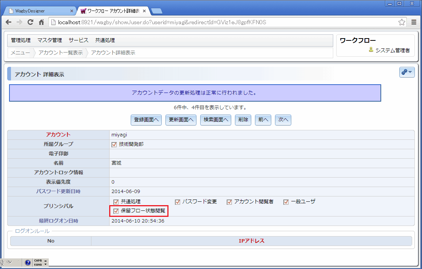This screenshot has width=422, height=269.
Task: Open the Chrome hamburger menu
Action: click(414, 22)
